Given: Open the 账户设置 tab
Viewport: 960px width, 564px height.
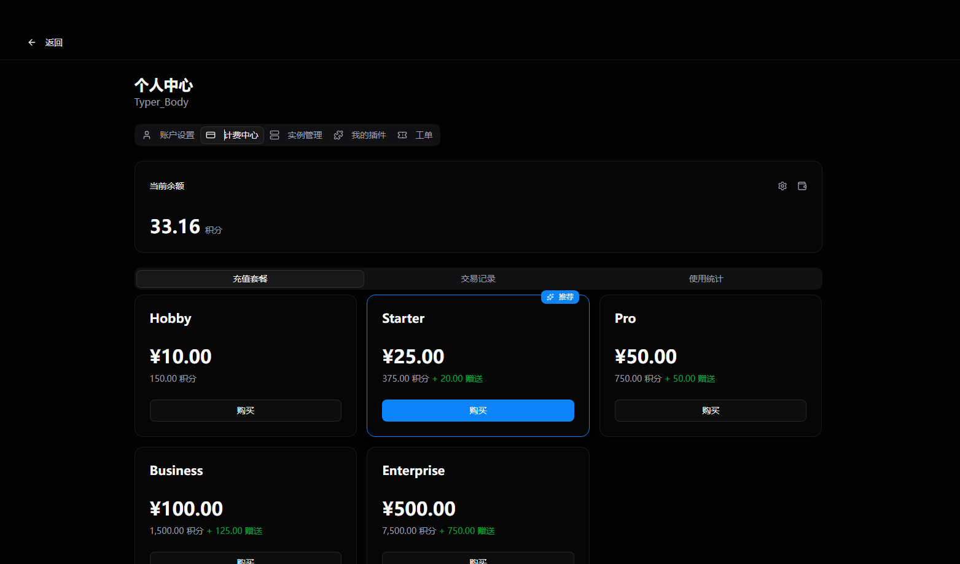Looking at the screenshot, I should [x=169, y=135].
